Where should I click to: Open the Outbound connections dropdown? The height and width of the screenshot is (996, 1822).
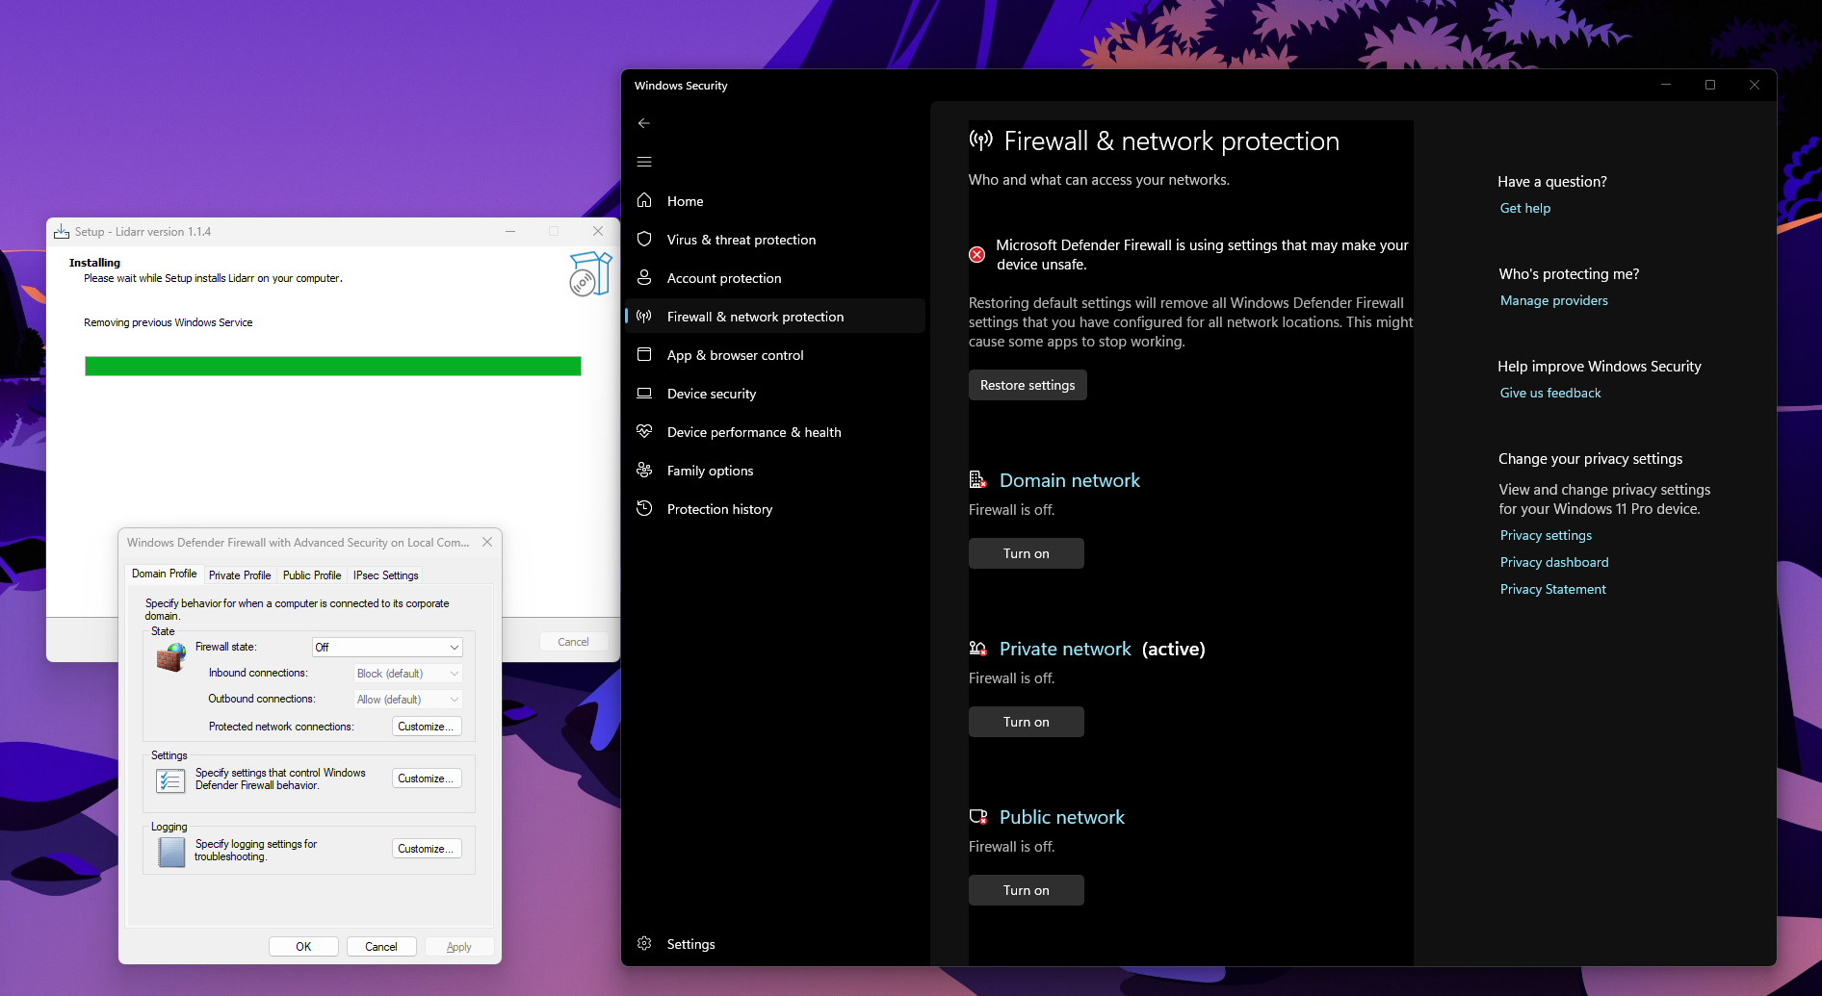(x=406, y=699)
